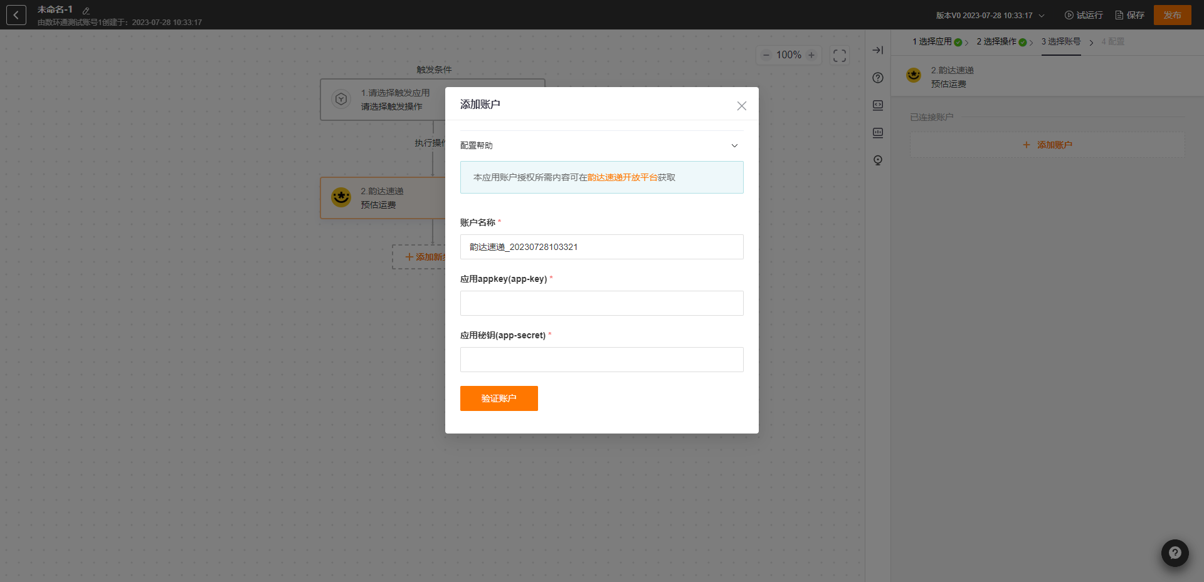1204x582 pixels.
Task: Click the 已连接账户 section label
Action: [931, 117]
